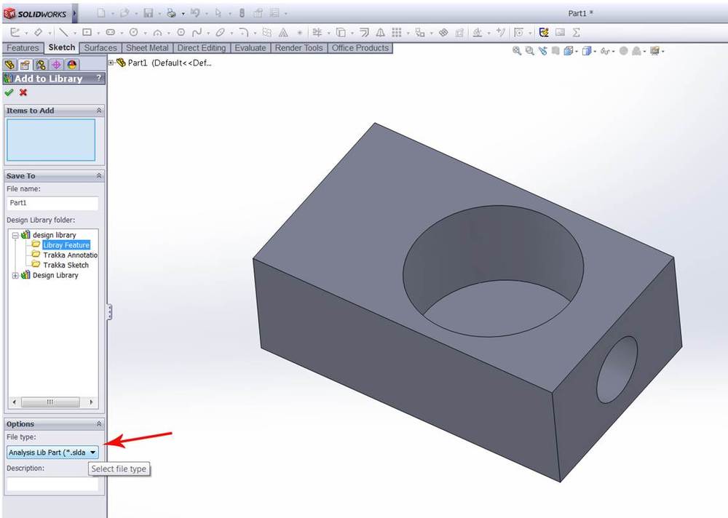Click the File name input field

click(52, 203)
